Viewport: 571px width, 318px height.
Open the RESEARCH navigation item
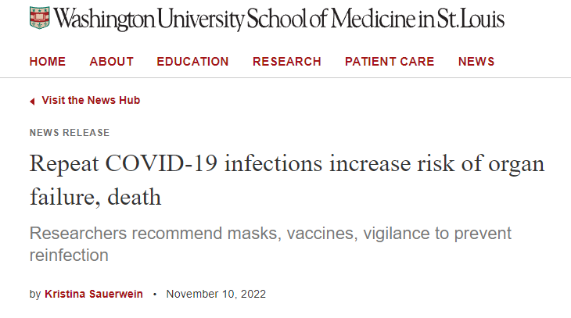pyautogui.click(x=286, y=62)
